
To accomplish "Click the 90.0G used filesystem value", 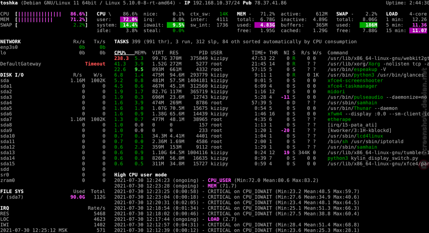I will tap(77, 197).
